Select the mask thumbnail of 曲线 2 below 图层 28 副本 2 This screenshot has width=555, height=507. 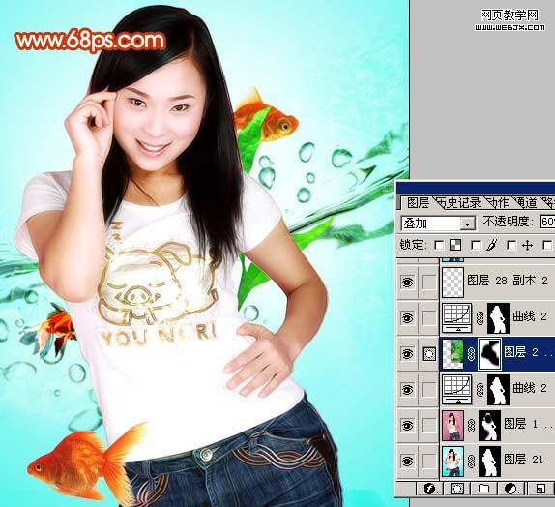click(x=498, y=317)
